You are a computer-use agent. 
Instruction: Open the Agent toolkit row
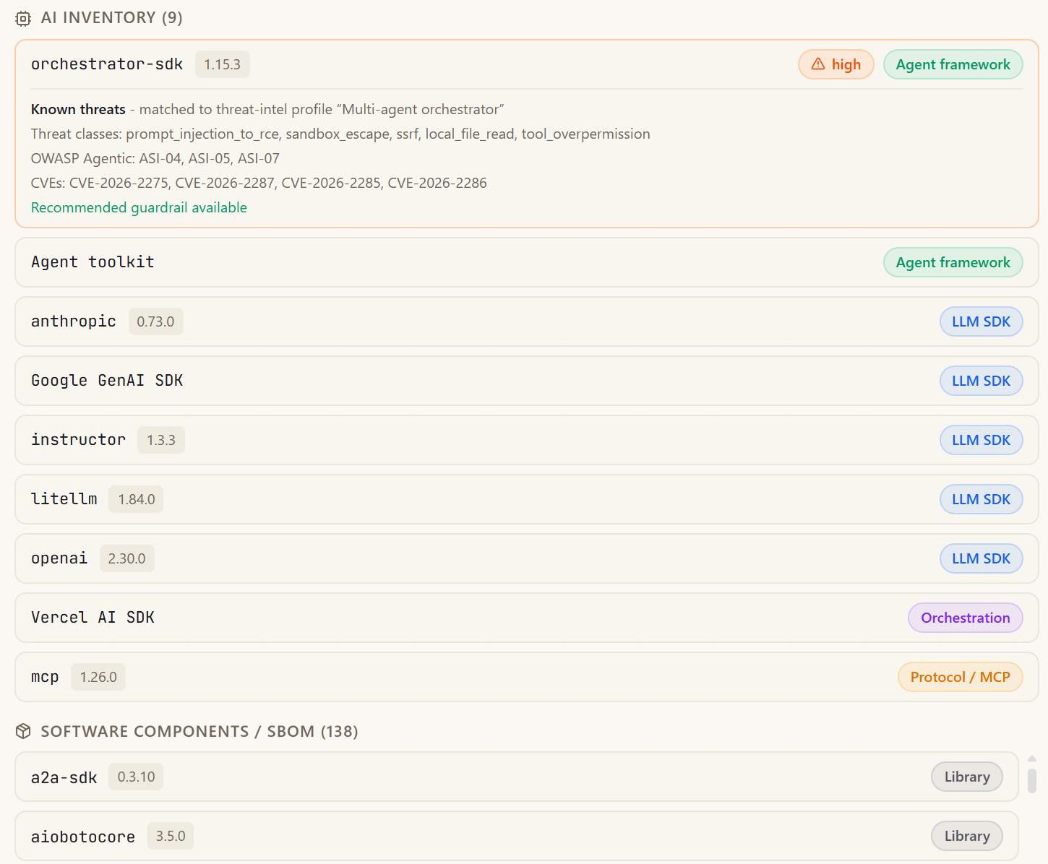click(526, 262)
